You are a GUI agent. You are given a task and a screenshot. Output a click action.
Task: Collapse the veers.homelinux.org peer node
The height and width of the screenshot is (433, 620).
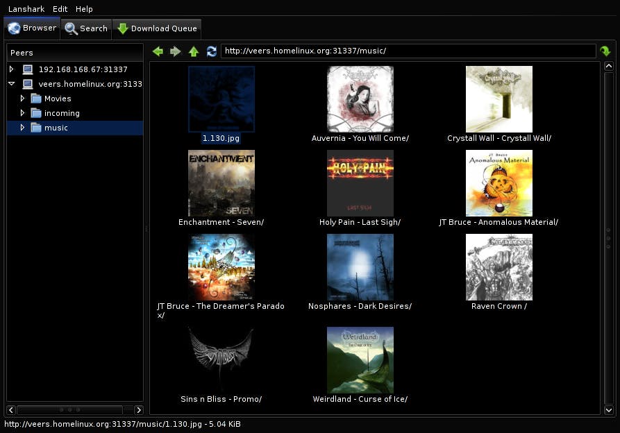[12, 84]
